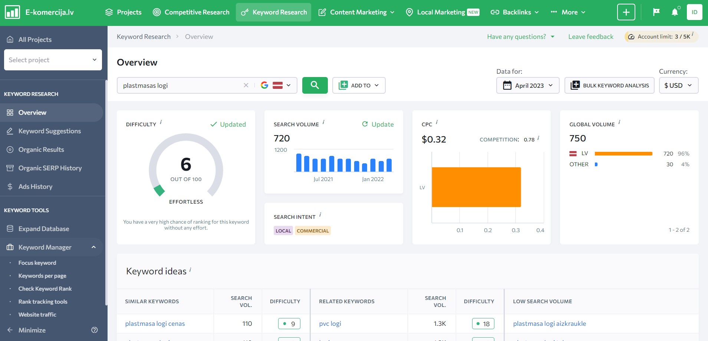Open the April 2023 date dropdown

pos(527,86)
